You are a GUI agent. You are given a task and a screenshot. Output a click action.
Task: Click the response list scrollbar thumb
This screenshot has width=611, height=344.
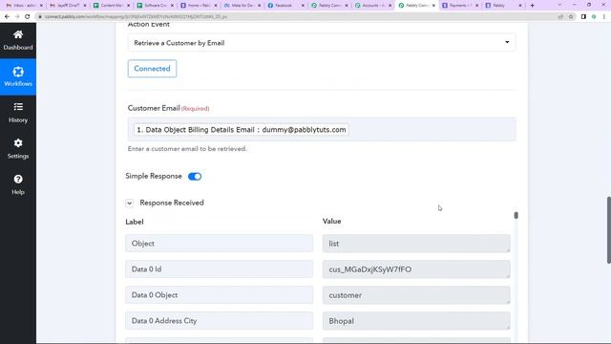[516, 215]
